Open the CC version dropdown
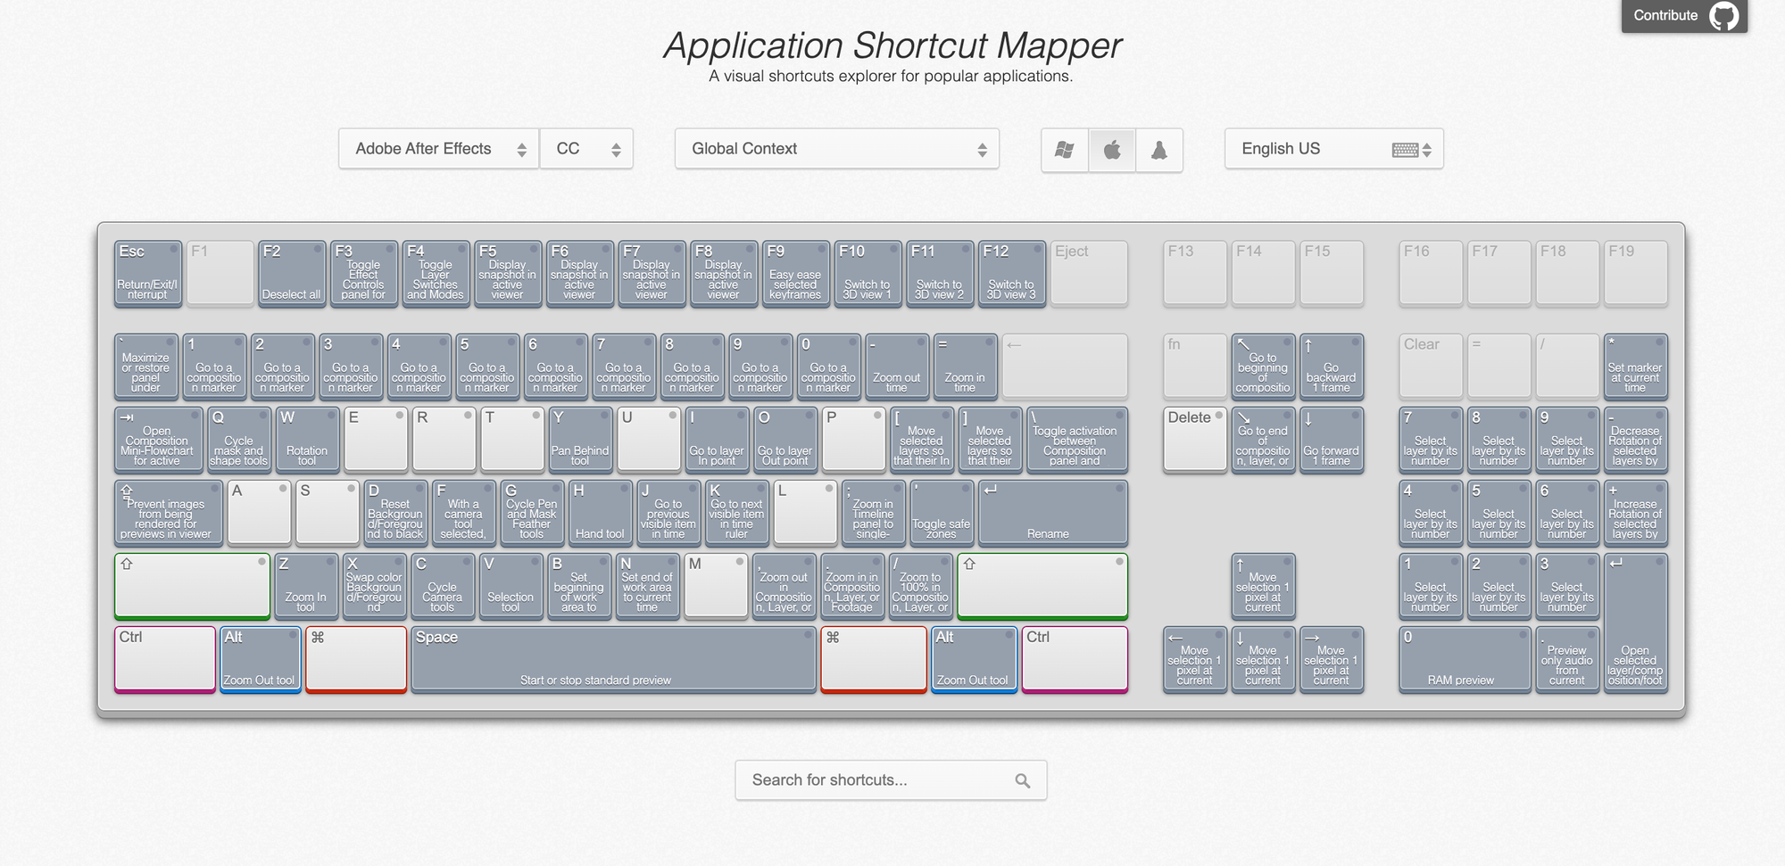This screenshot has height=866, width=1785. 586,149
